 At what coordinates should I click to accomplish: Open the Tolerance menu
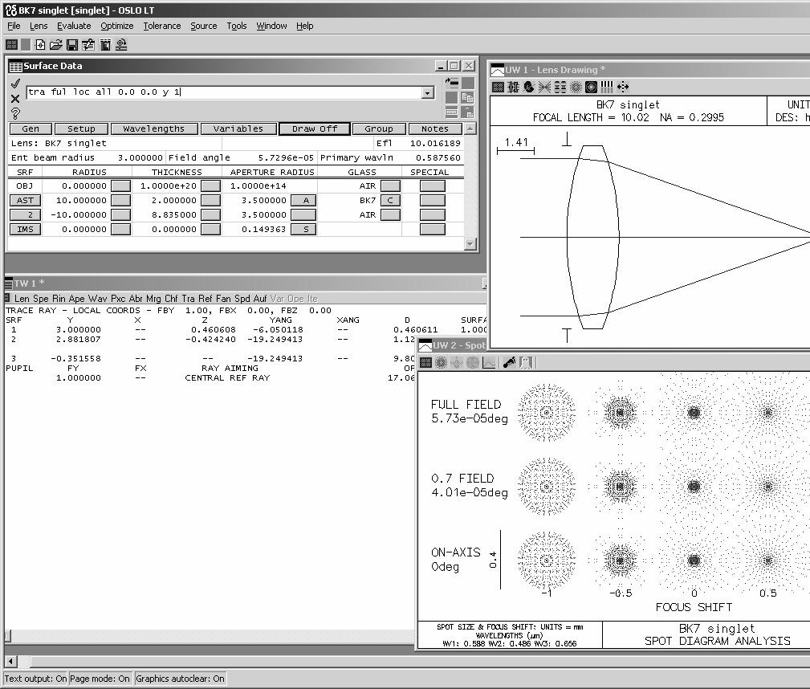pyautogui.click(x=161, y=26)
